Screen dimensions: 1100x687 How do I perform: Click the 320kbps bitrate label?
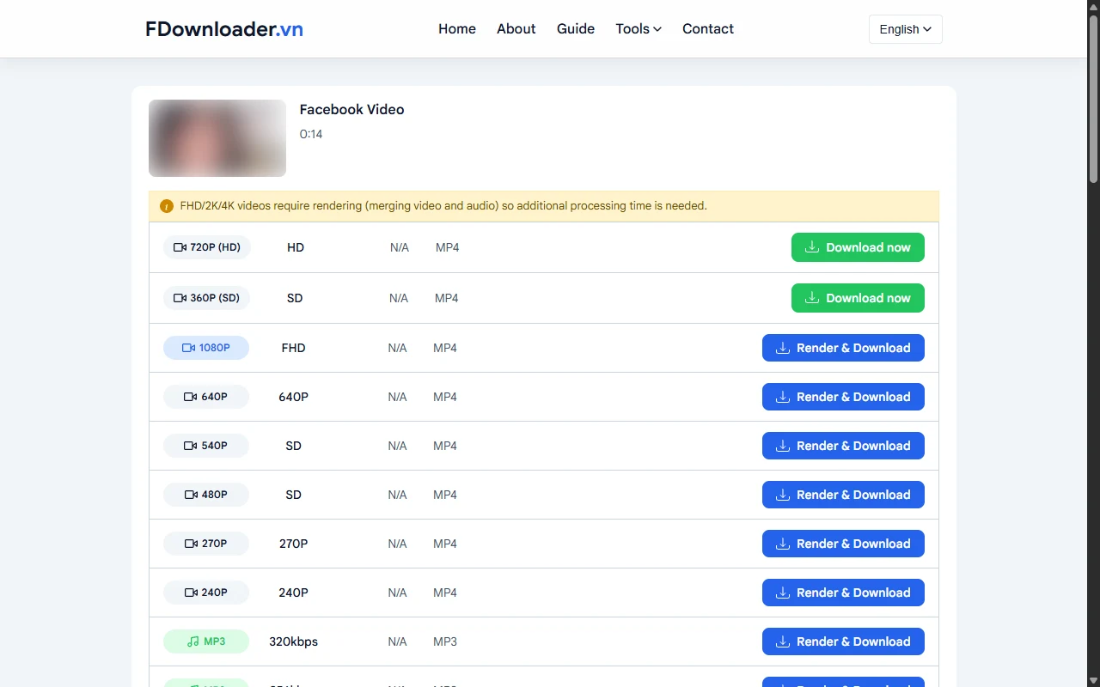pyautogui.click(x=293, y=641)
